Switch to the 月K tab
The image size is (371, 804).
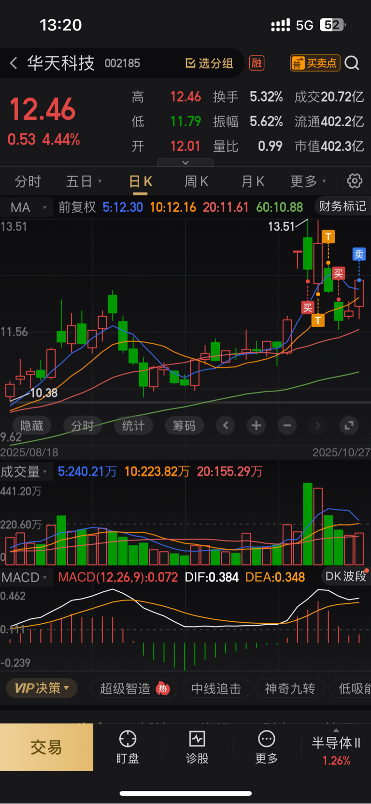tap(253, 182)
